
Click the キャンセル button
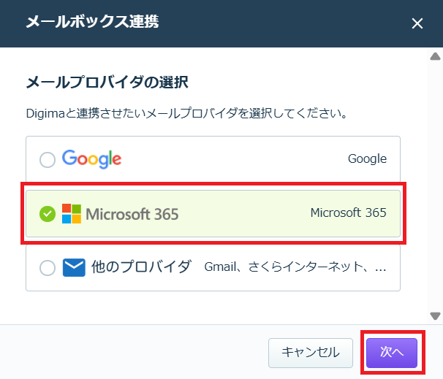(x=311, y=353)
